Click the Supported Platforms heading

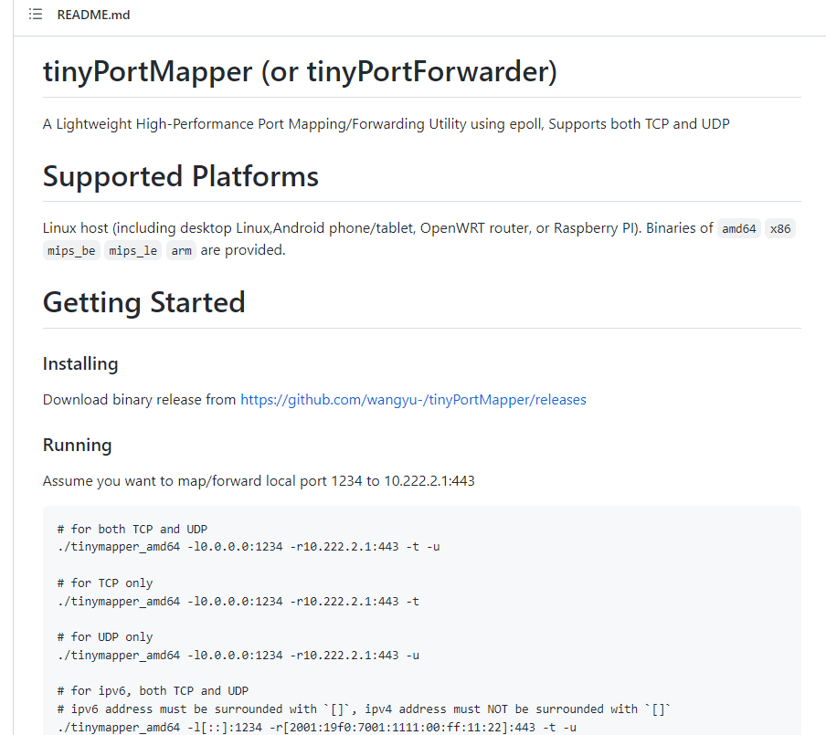pos(181,176)
